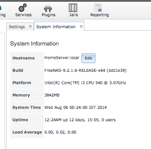Close the System Information tab
The height and width of the screenshot is (149, 151).
[81, 27]
